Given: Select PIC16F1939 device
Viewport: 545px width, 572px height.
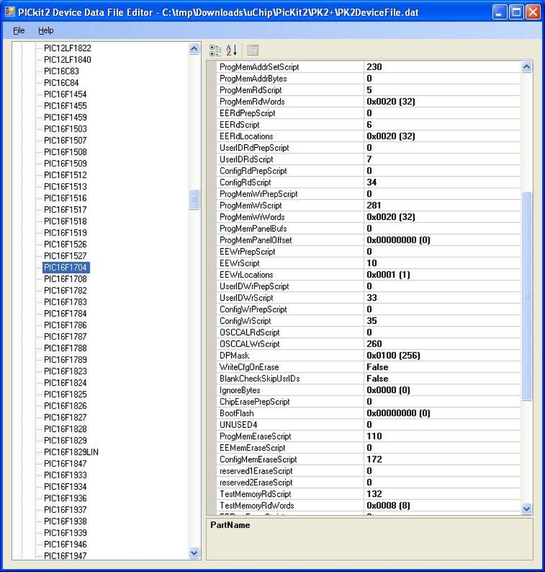Looking at the screenshot, I should pos(65,532).
